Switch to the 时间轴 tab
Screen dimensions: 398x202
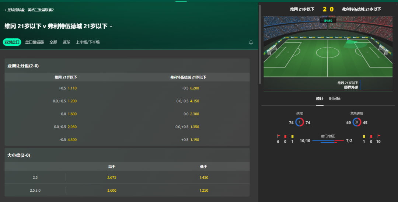point(335,99)
